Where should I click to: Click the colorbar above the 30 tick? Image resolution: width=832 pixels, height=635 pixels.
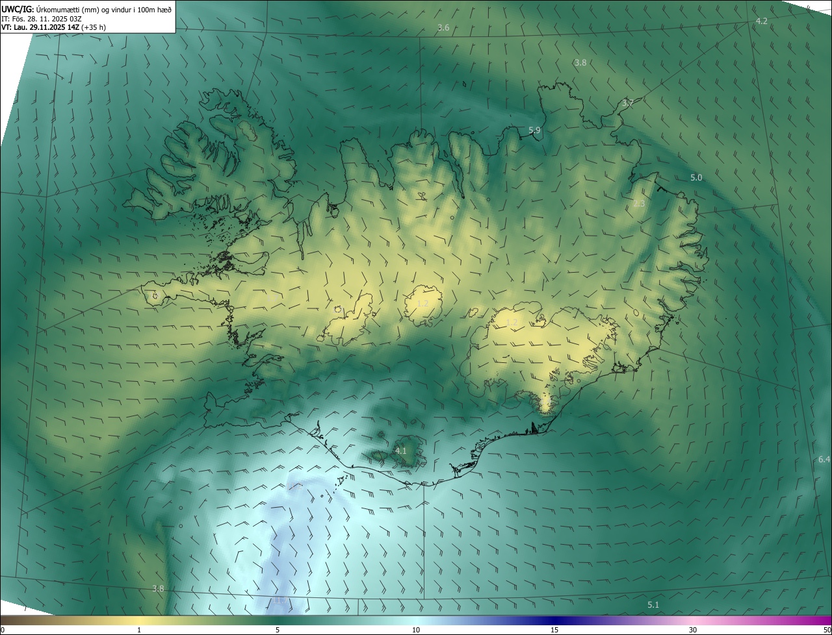(x=693, y=620)
